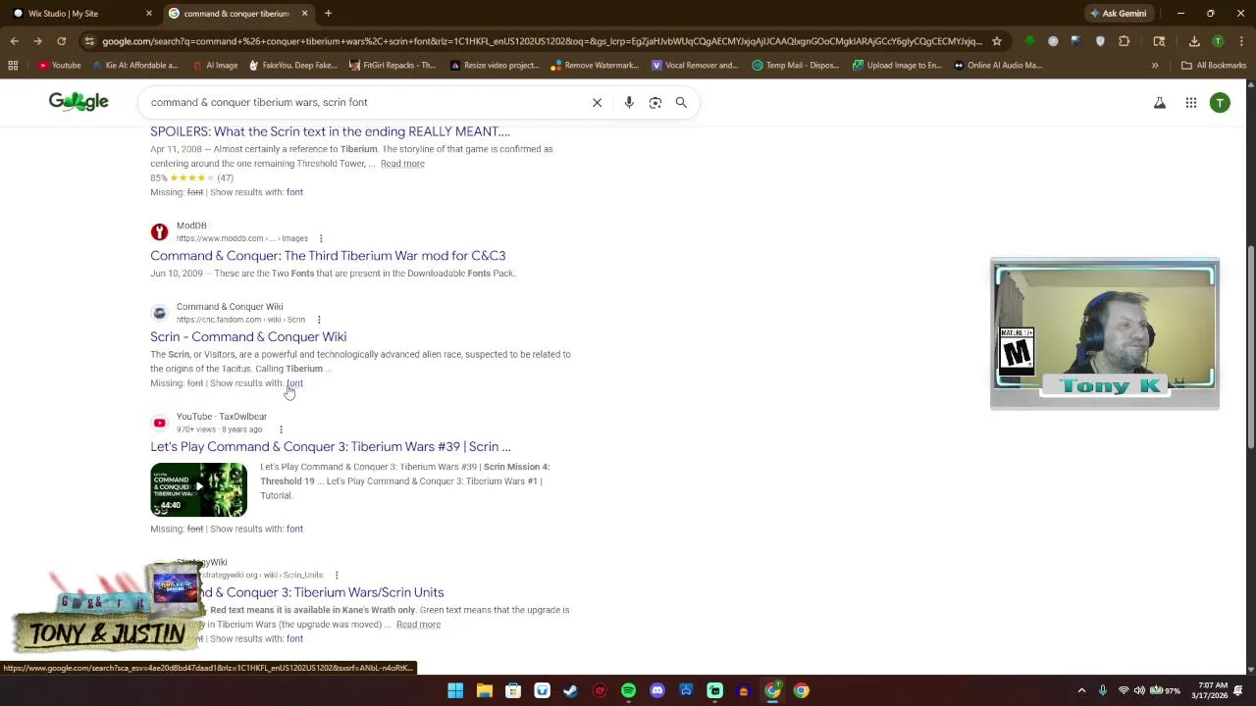This screenshot has height=706, width=1256.
Task: Go to Google home via logo
Action: point(78,101)
